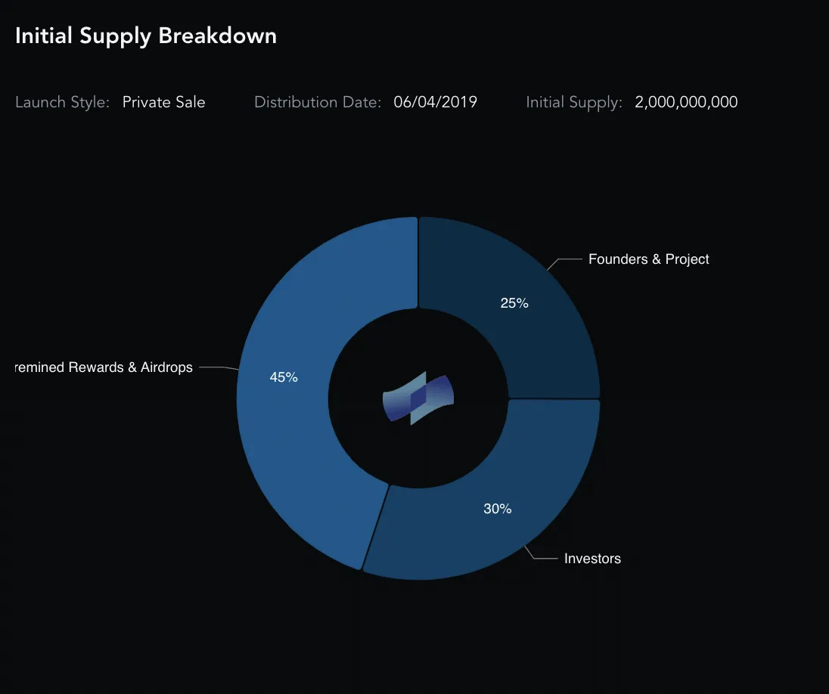Viewport: 829px width, 694px height.
Task: Click the 06/04/2019 distribution date value
Action: tap(435, 102)
